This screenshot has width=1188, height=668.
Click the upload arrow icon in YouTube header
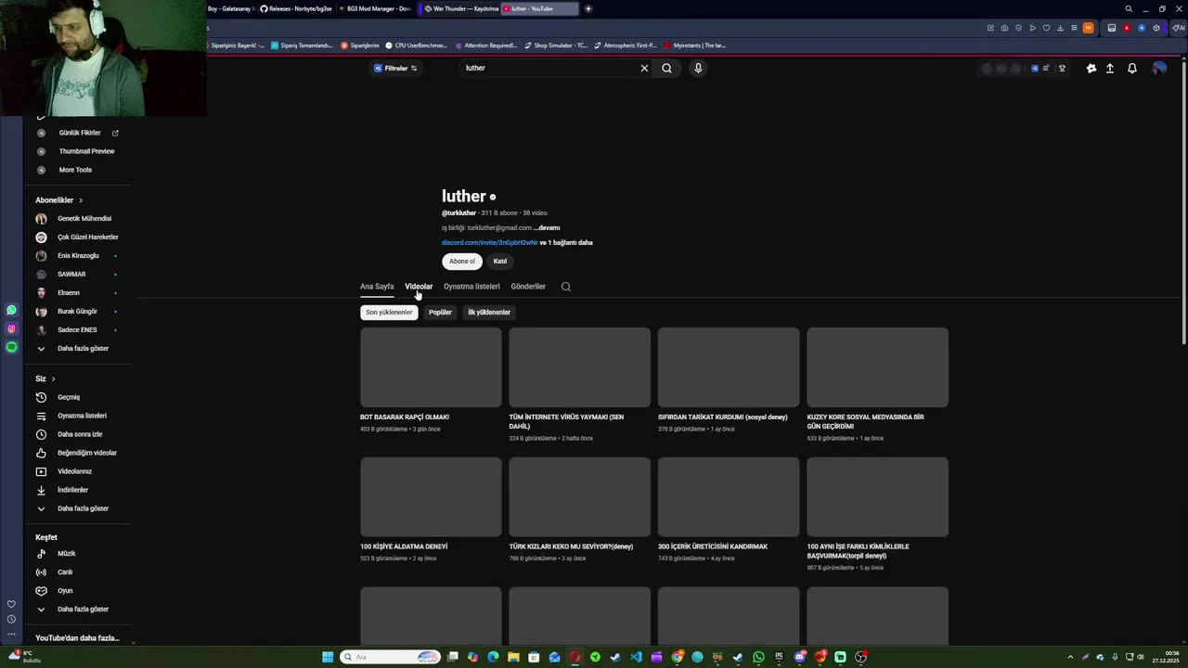tap(1110, 68)
